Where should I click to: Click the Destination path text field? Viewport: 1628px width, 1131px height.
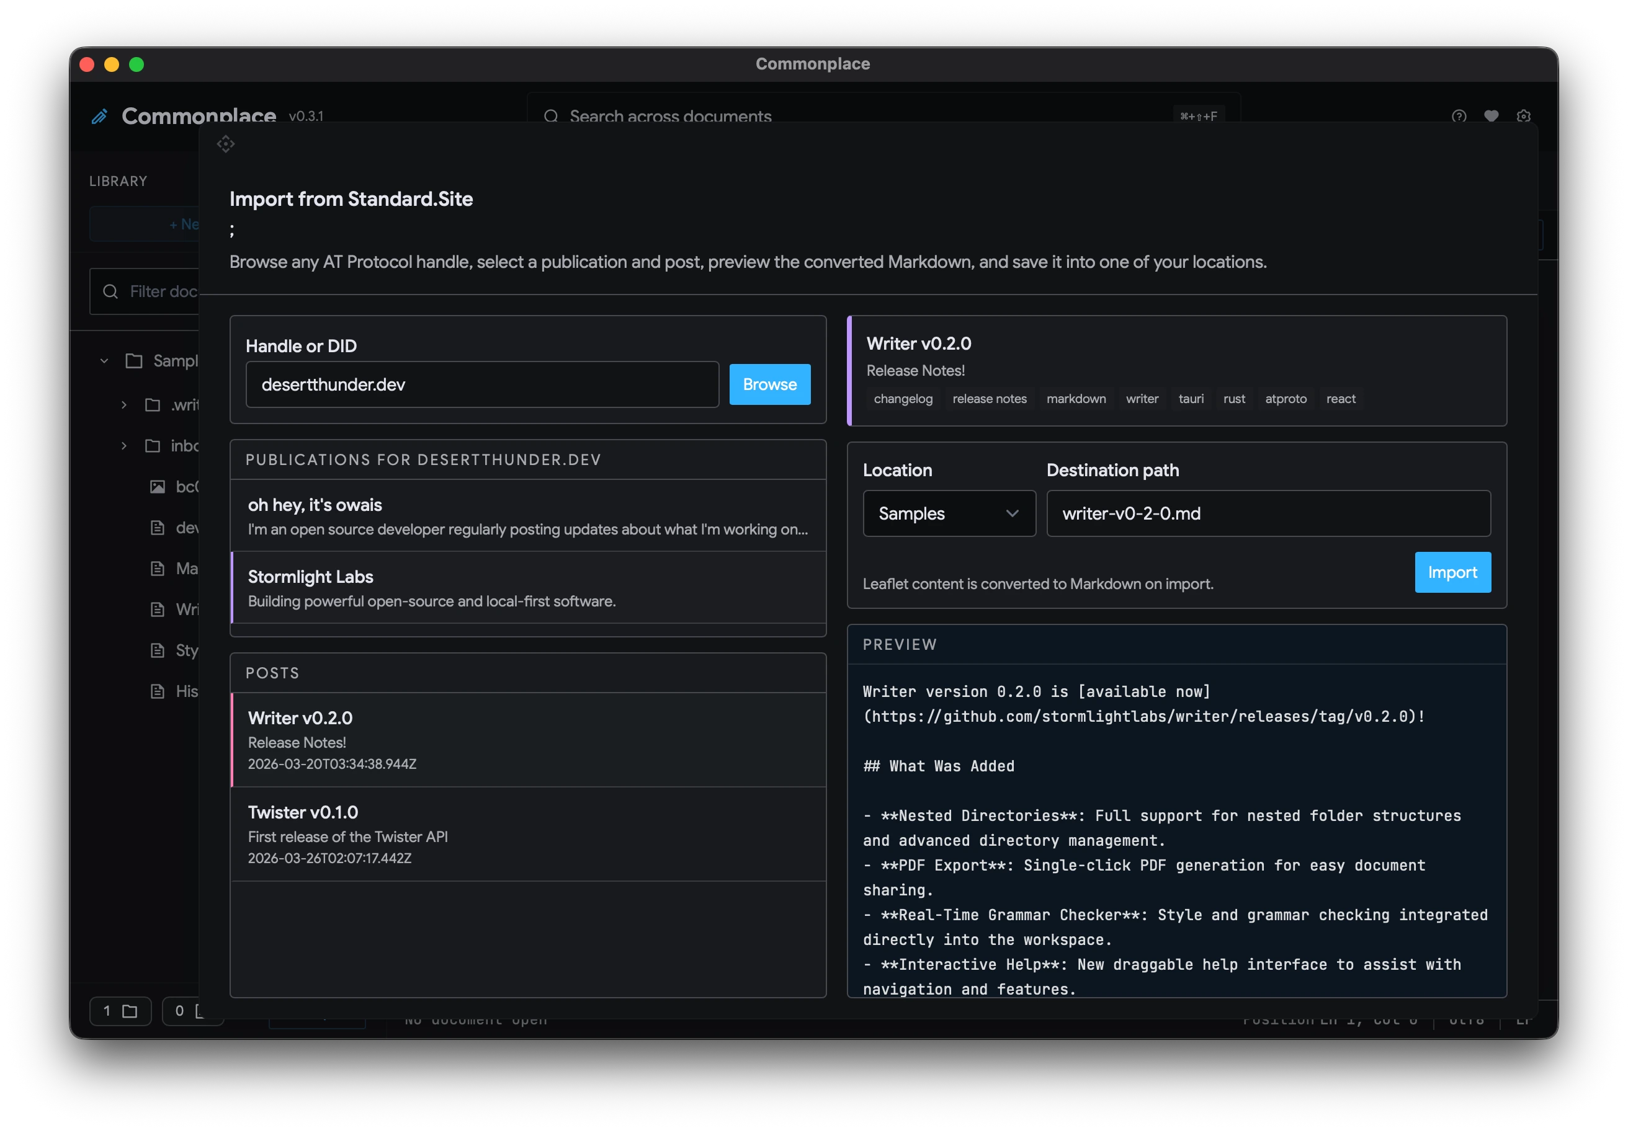click(1268, 513)
